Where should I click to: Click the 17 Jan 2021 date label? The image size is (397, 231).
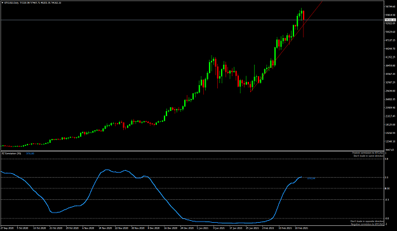236,228
